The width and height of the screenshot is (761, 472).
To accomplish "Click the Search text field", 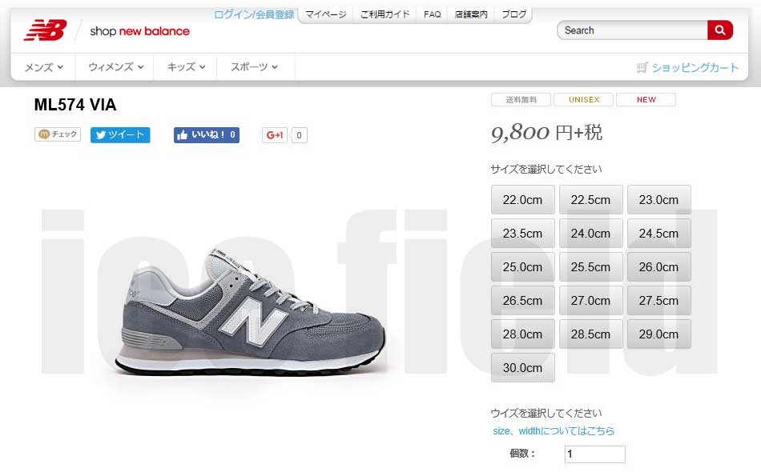I will coord(632,30).
